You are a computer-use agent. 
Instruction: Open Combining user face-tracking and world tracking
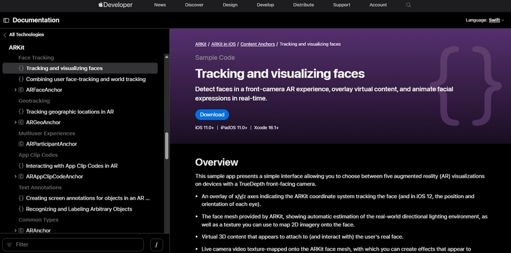(85, 79)
